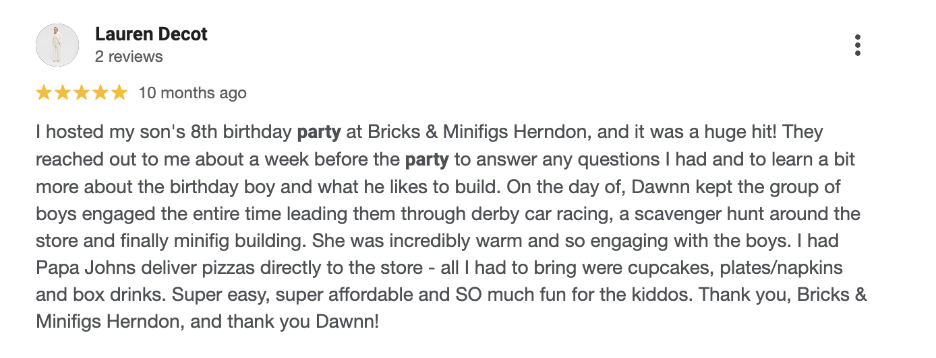Open the three-dot more options menu

coord(857,45)
